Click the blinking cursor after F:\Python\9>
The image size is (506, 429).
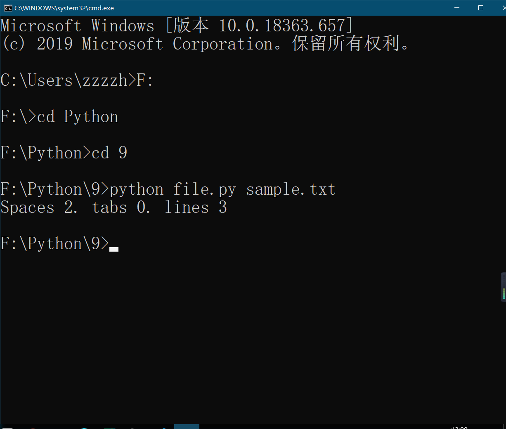click(114, 249)
